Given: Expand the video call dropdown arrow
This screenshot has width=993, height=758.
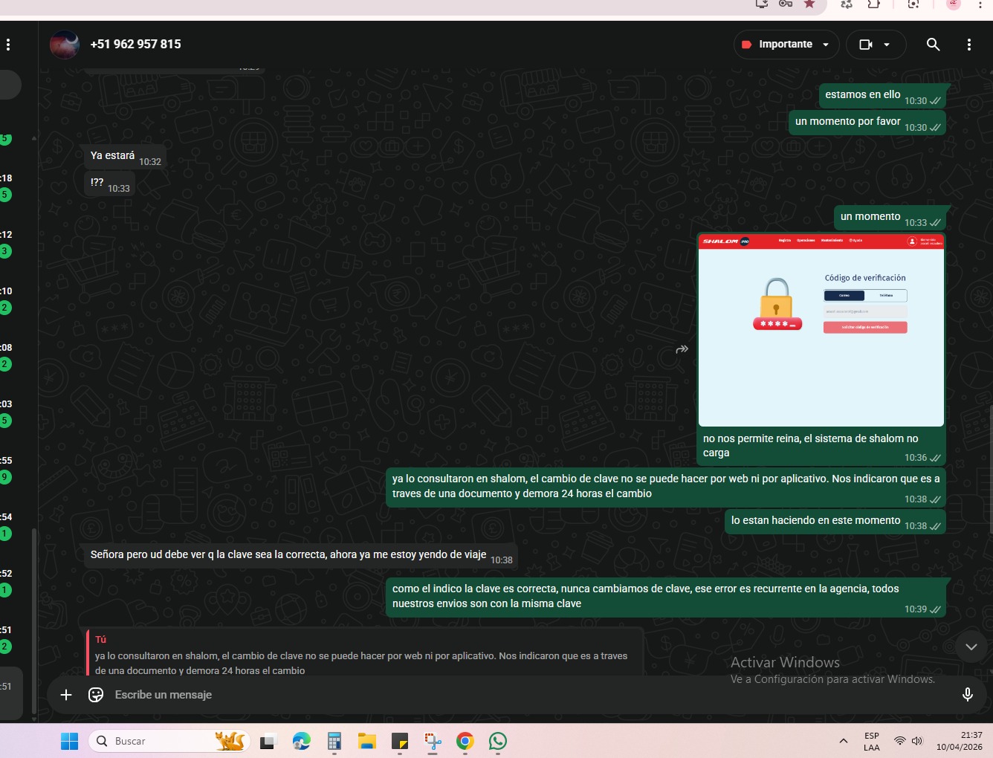Looking at the screenshot, I should pos(887,45).
